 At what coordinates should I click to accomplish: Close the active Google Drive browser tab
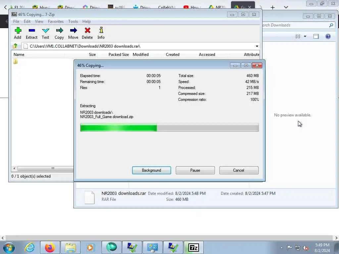250,7
